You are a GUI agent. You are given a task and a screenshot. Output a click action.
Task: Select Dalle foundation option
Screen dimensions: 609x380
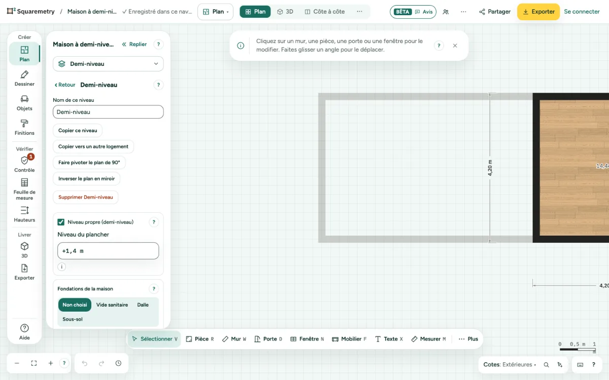click(143, 305)
